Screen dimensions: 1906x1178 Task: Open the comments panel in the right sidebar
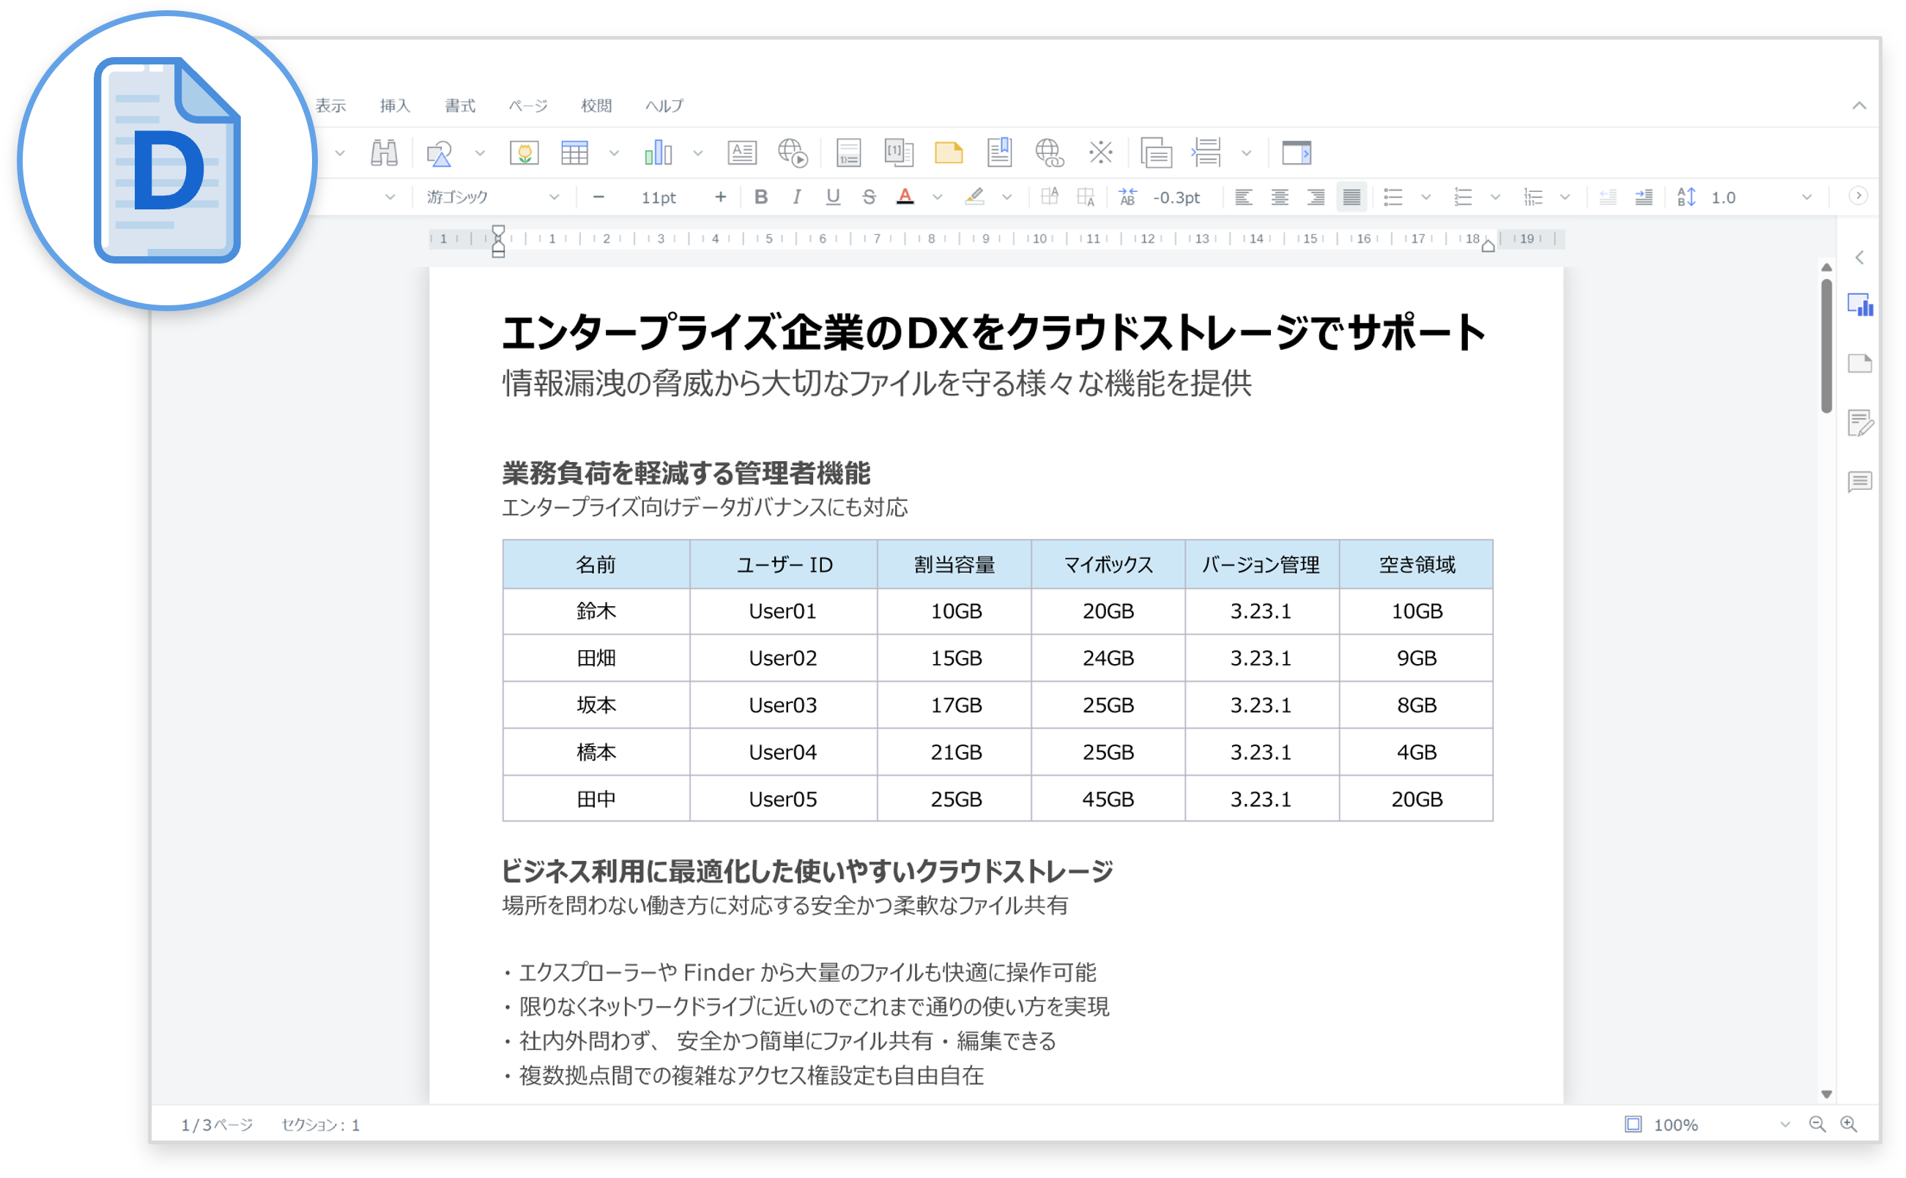[1860, 482]
